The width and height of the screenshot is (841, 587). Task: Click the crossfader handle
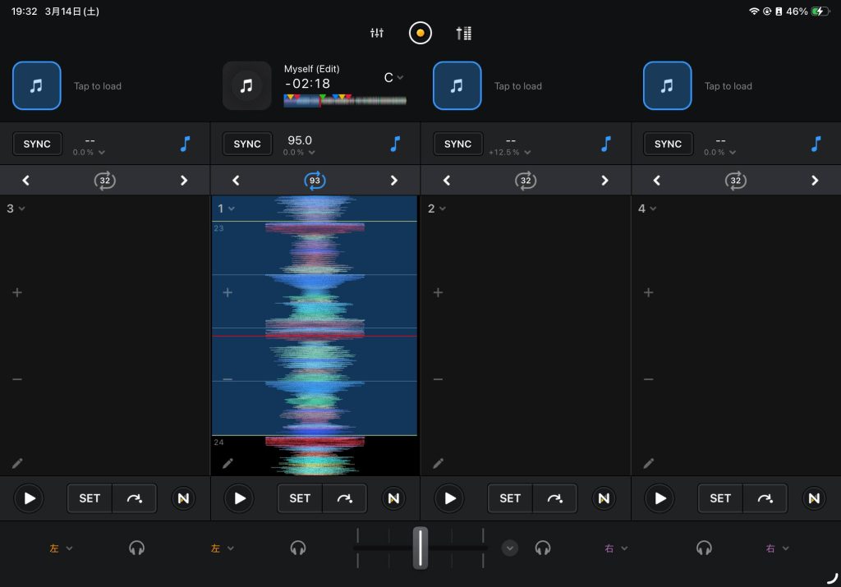click(x=420, y=548)
